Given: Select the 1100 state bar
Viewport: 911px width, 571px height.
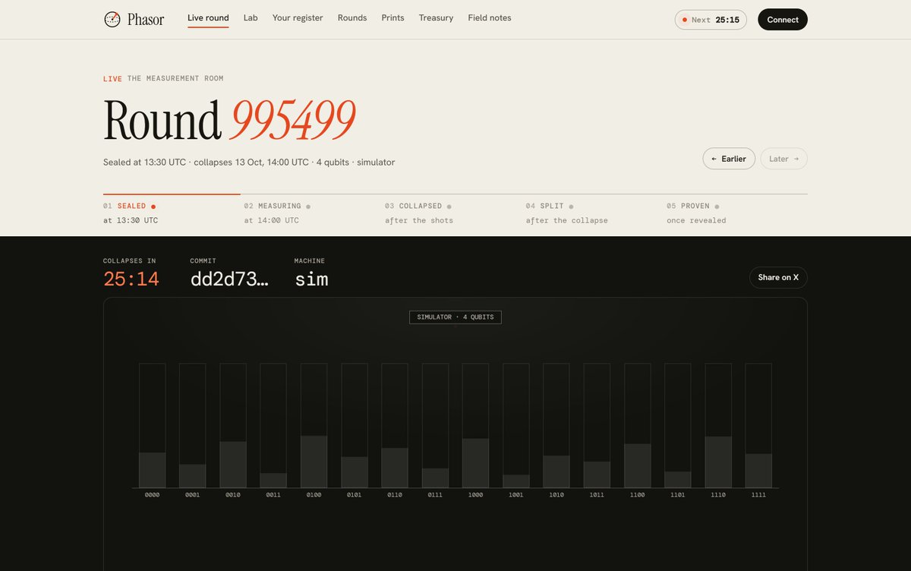Looking at the screenshot, I should (x=638, y=425).
